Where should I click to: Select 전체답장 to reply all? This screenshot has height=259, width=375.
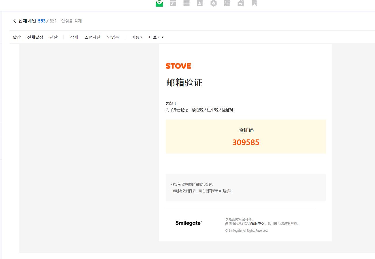click(35, 37)
